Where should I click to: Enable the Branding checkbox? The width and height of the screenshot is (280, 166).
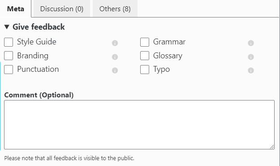pos(9,56)
